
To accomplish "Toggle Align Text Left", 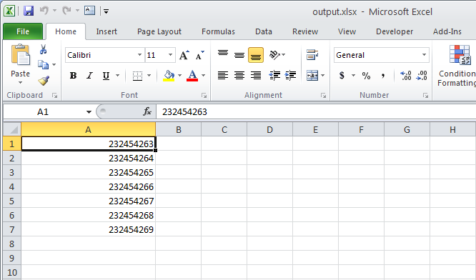I will [223, 75].
